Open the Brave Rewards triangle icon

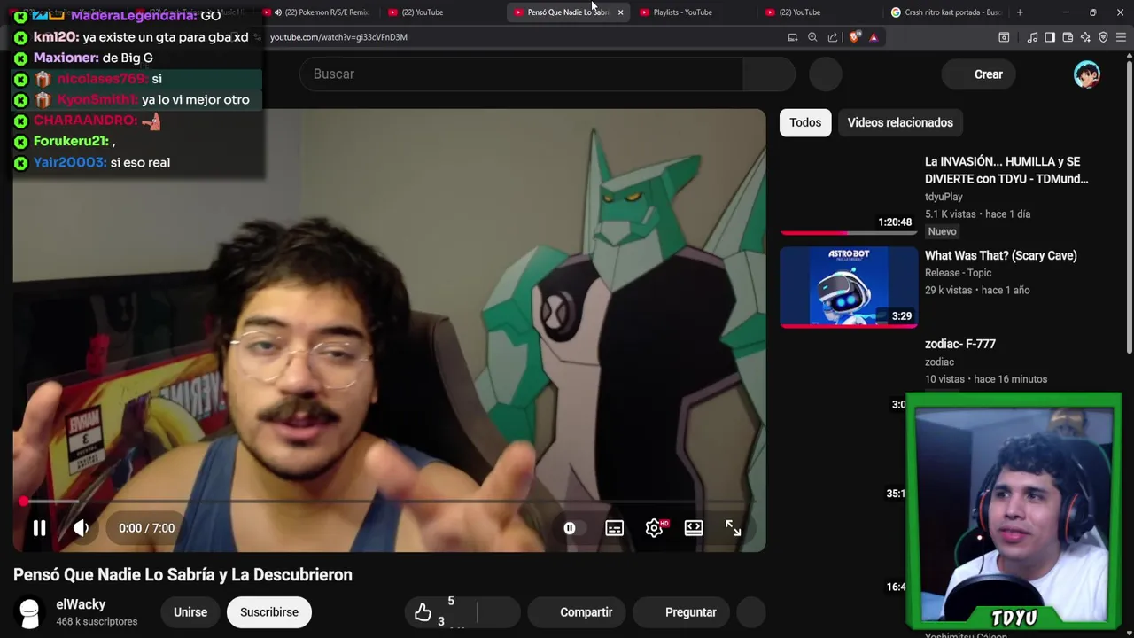click(x=874, y=37)
